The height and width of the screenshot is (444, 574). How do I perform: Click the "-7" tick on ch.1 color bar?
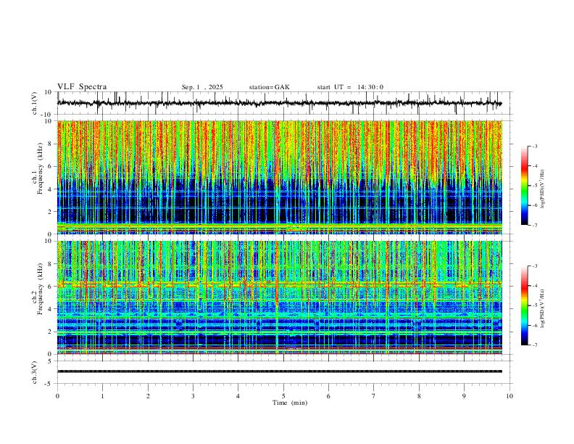[x=535, y=225]
